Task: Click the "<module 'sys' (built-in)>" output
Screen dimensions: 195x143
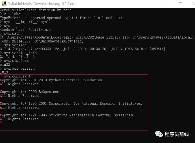Action: (25, 29)
